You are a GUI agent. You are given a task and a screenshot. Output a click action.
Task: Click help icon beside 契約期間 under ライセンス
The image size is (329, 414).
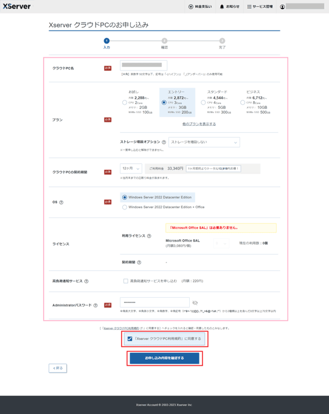pos(139,262)
